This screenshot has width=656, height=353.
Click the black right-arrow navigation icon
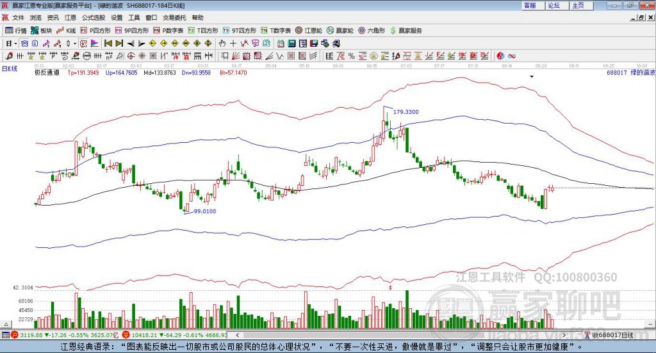click(142, 44)
